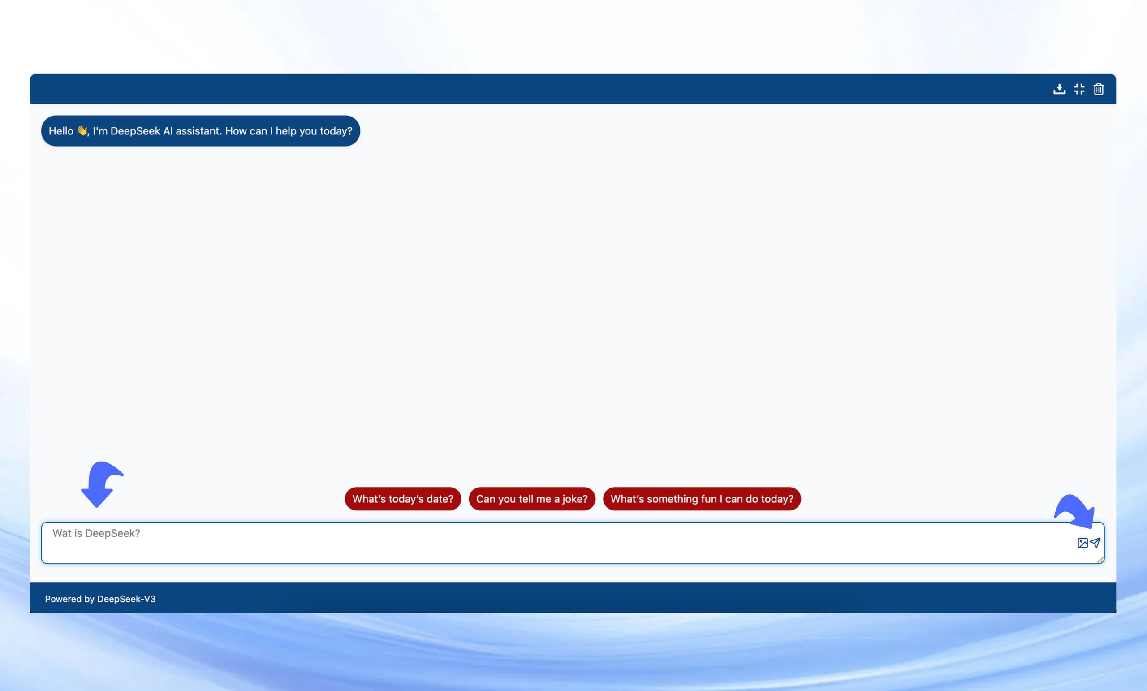Screen dimensions: 1147x691
Task: Click the waving hand emoji
Action: point(82,131)
